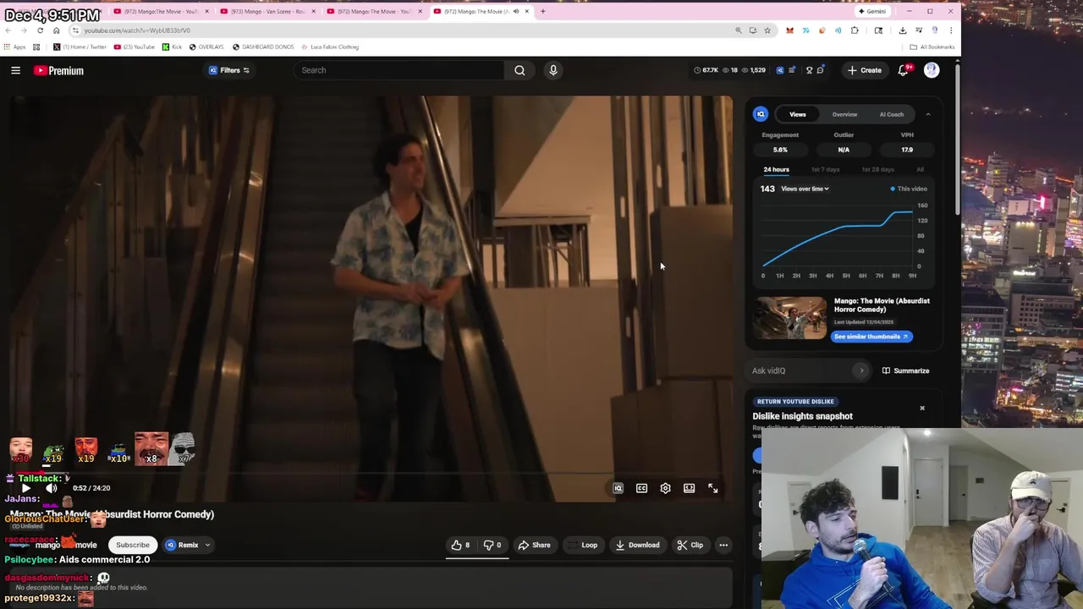Make the video fullscreen
Image resolution: width=1083 pixels, height=609 pixels.
712,488
